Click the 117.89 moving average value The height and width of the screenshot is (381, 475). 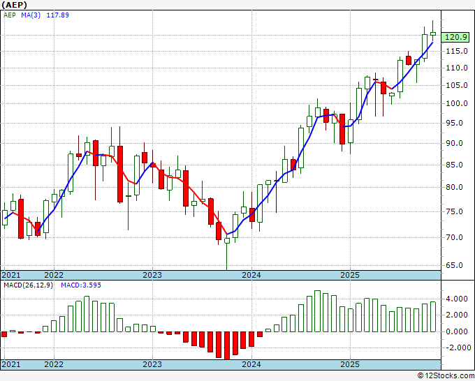tap(57, 15)
